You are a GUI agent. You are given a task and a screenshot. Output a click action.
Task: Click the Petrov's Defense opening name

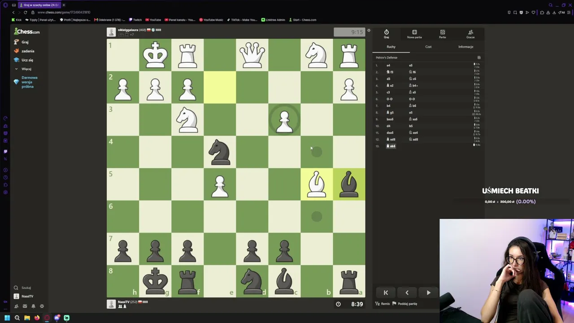pos(387,57)
